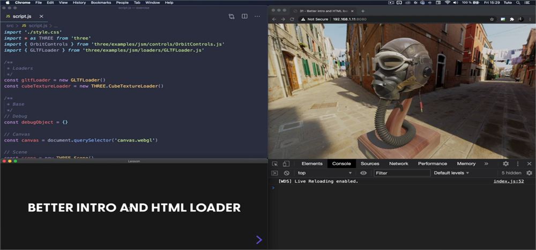Click the address bar showing 192.168.1.11
This screenshot has height=250, width=536.
point(349,19)
